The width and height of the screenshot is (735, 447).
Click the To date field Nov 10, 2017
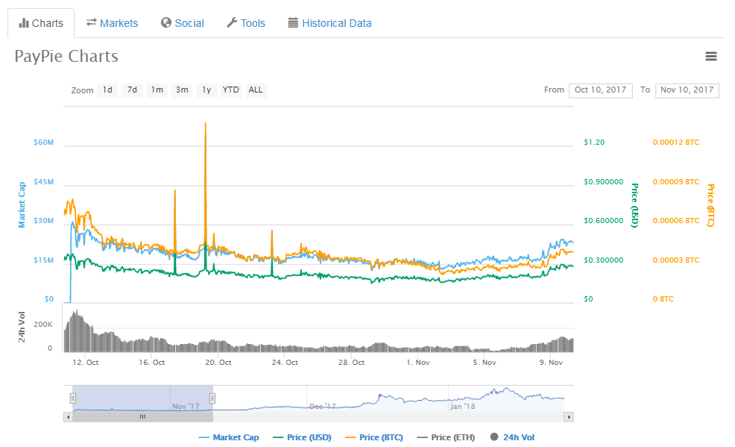tap(687, 90)
